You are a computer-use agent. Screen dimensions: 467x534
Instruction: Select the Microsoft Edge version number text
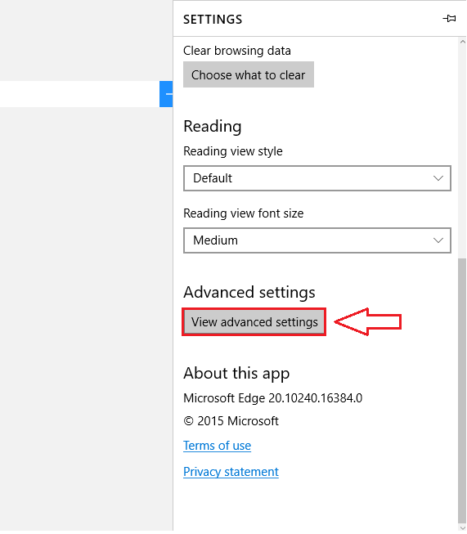[x=316, y=397]
